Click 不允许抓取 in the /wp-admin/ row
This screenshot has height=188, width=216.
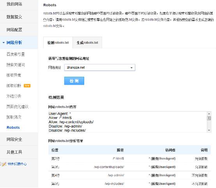click(200, 175)
